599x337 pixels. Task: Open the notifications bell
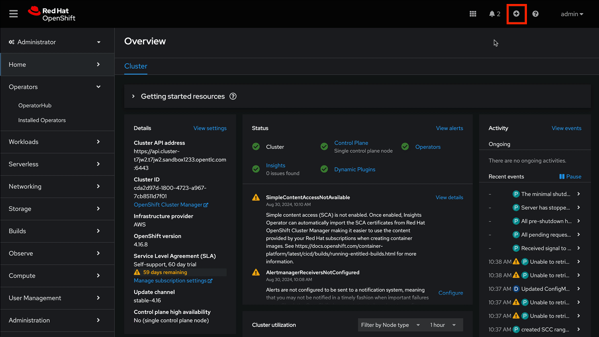tap(495, 14)
